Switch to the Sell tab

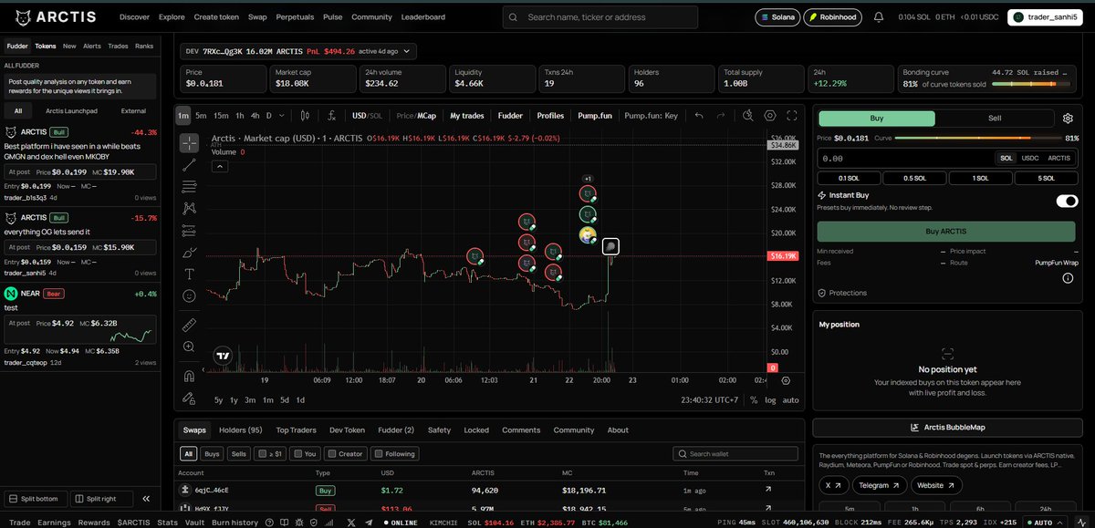pyautogui.click(x=995, y=119)
